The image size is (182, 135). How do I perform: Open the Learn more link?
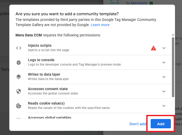point(100,25)
